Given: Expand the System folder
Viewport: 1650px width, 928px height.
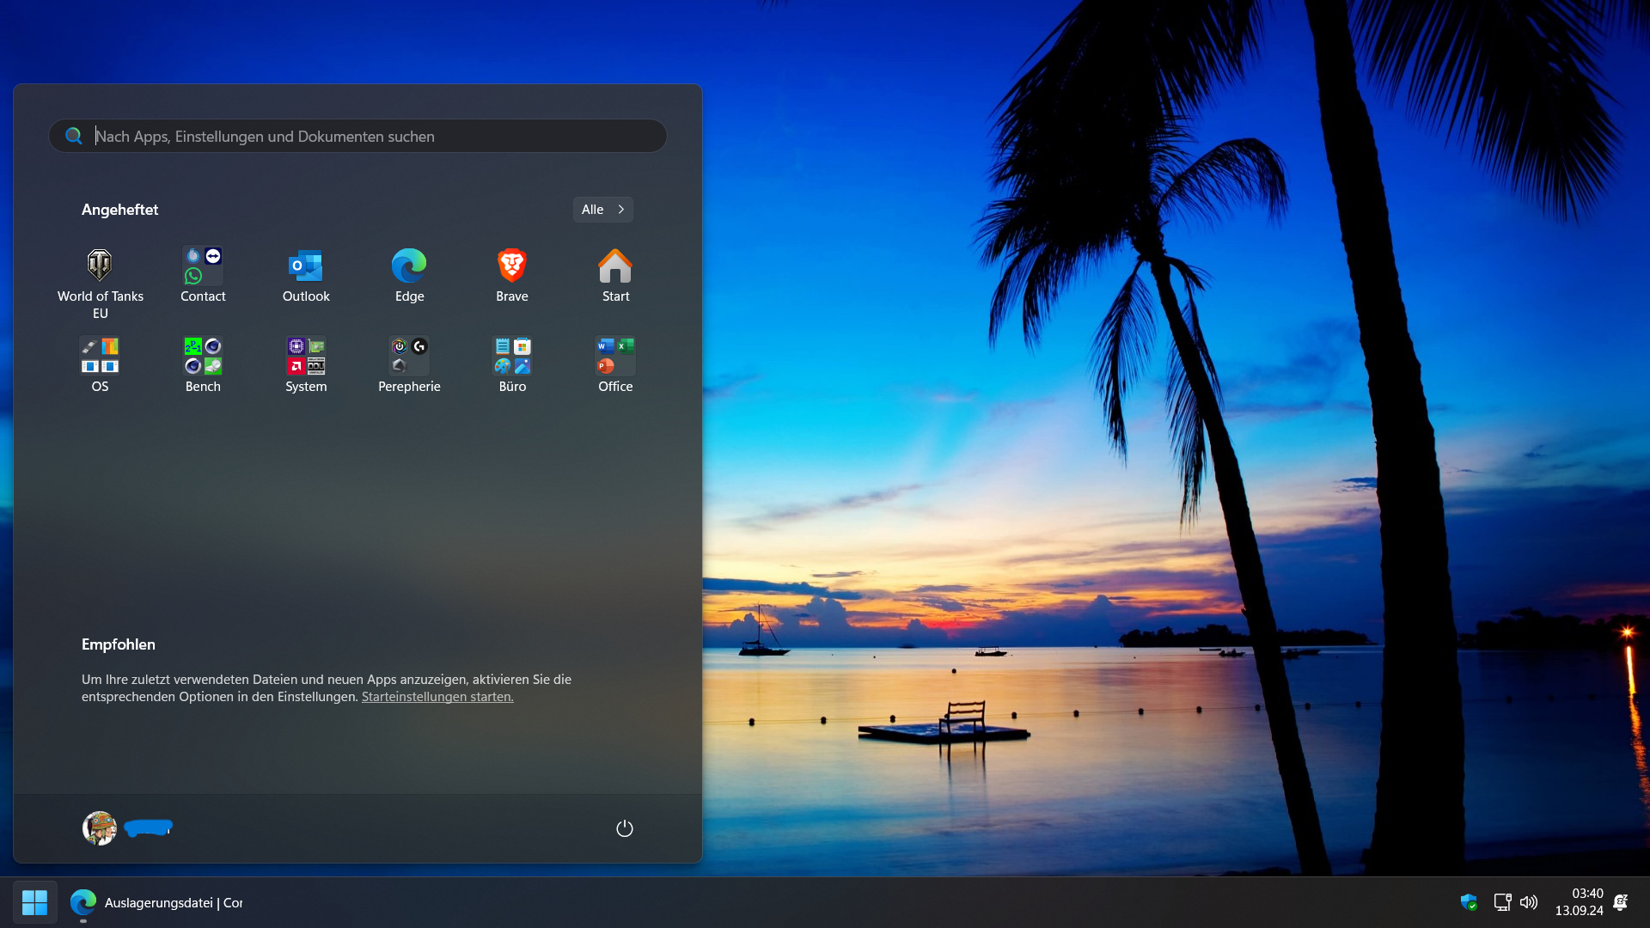Looking at the screenshot, I should [x=306, y=357].
